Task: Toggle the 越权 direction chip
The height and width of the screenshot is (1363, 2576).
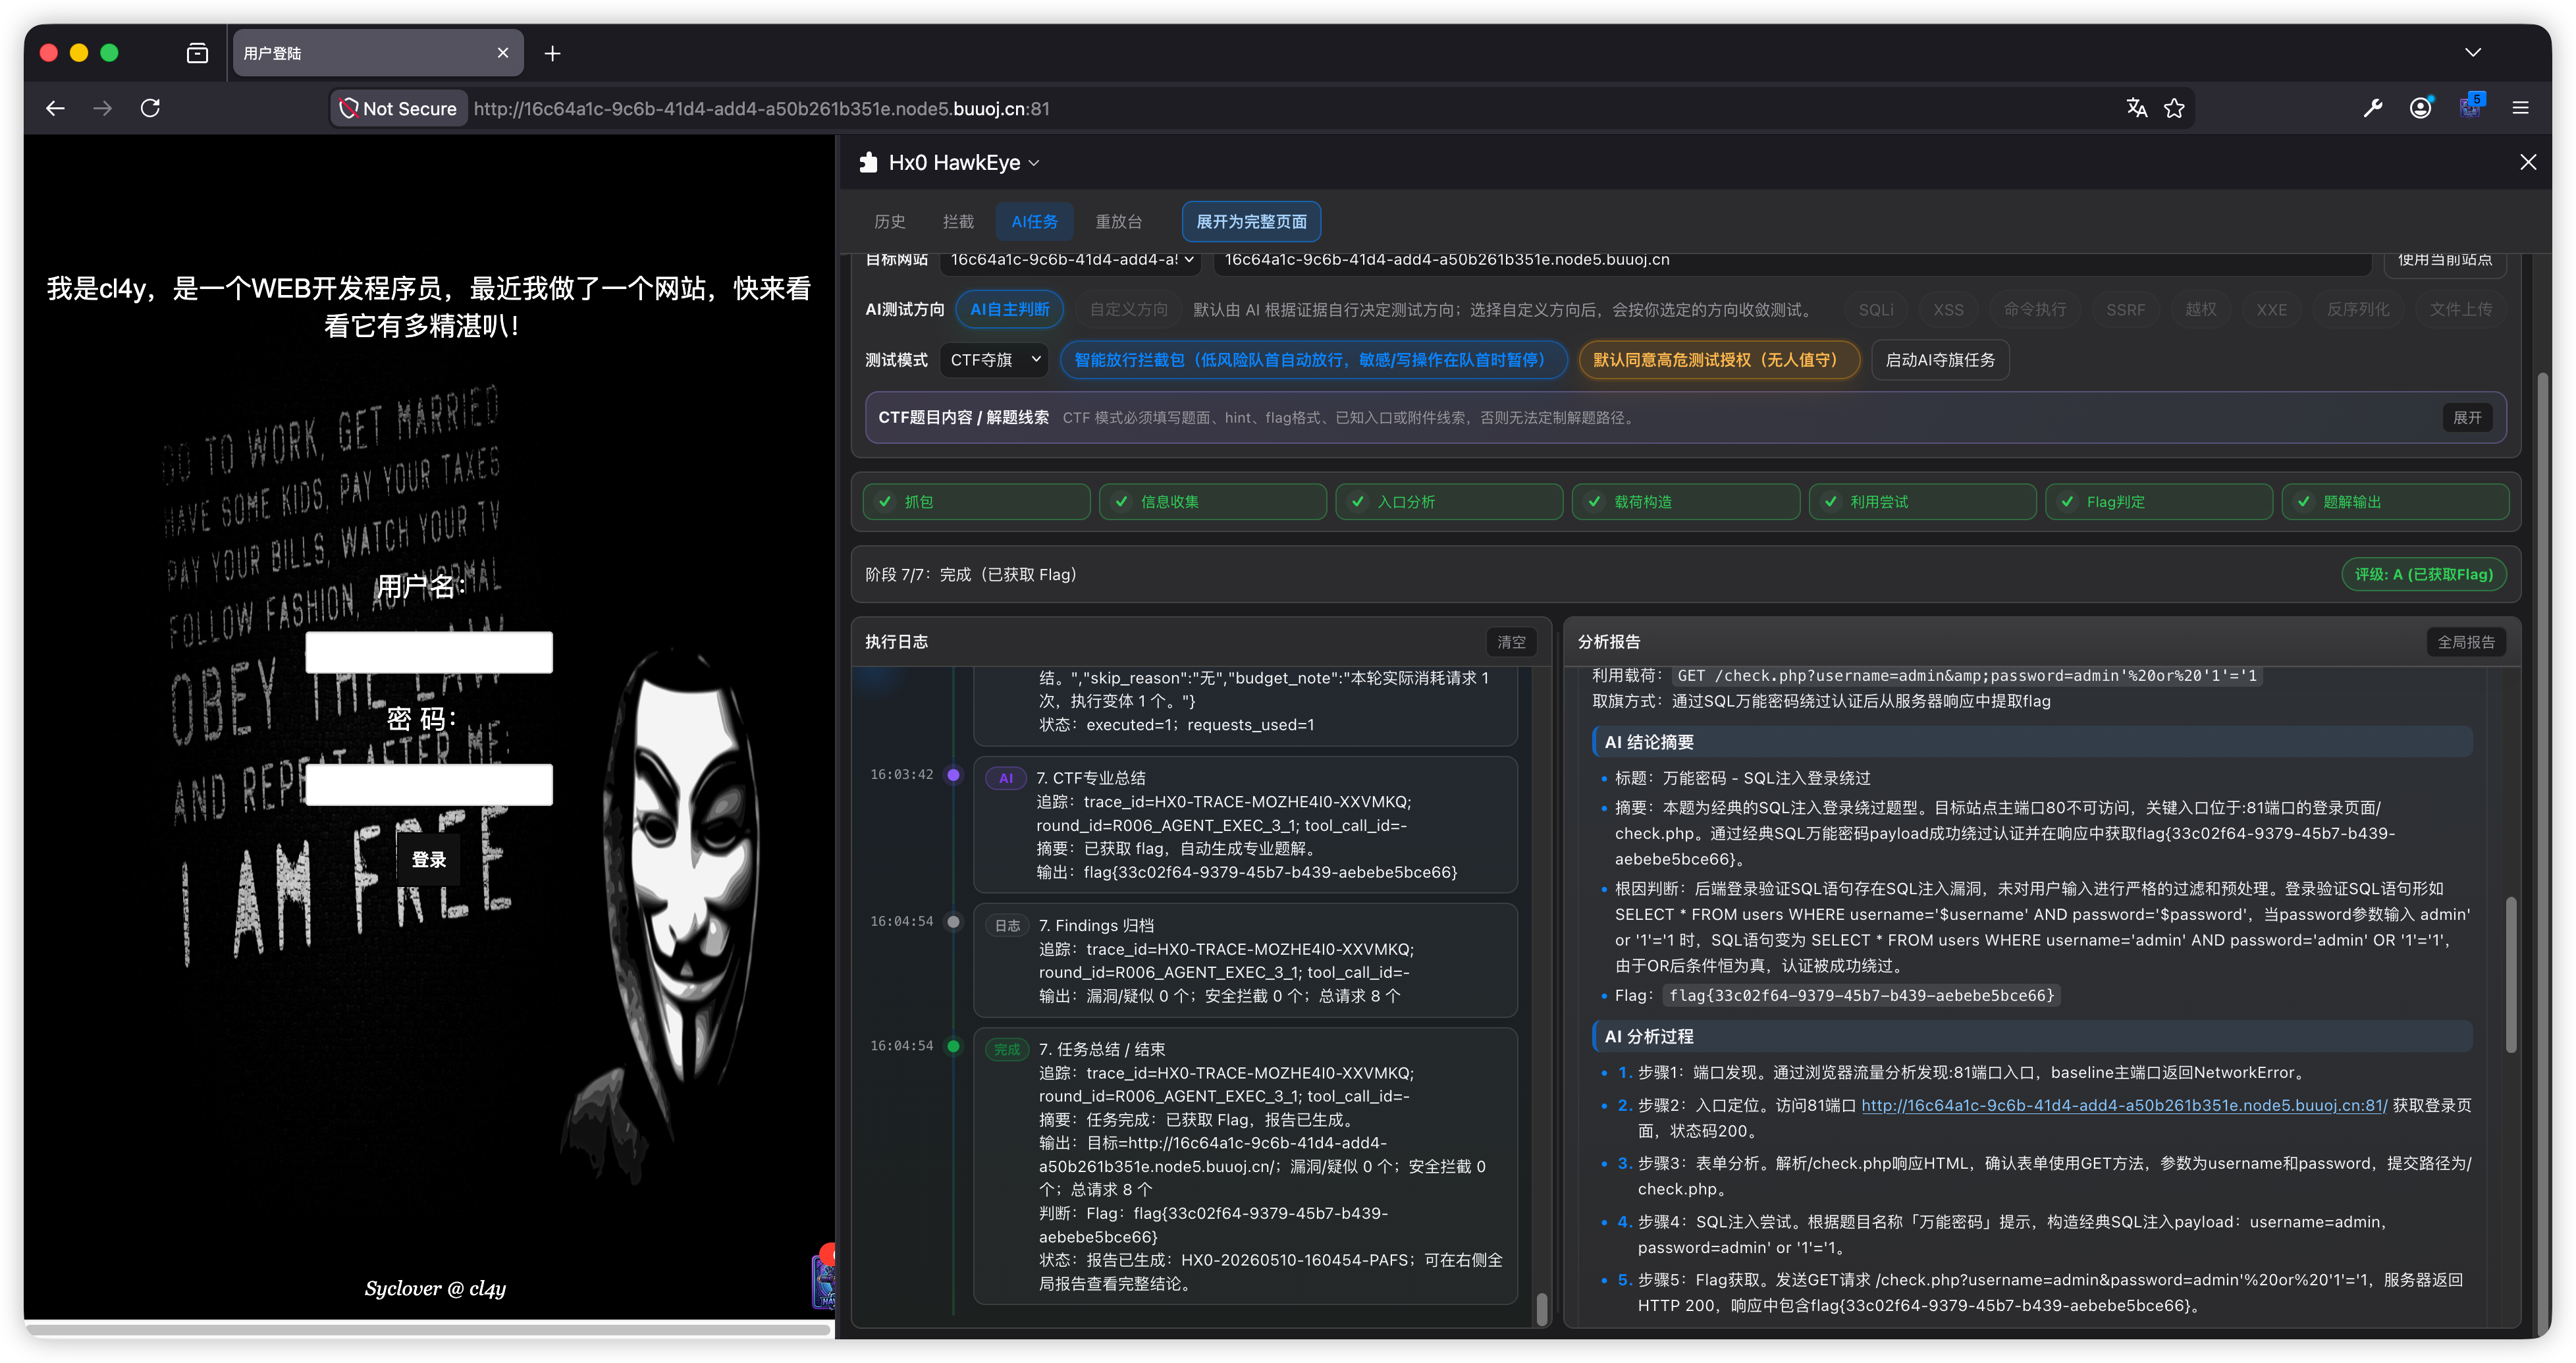Action: coord(2200,310)
